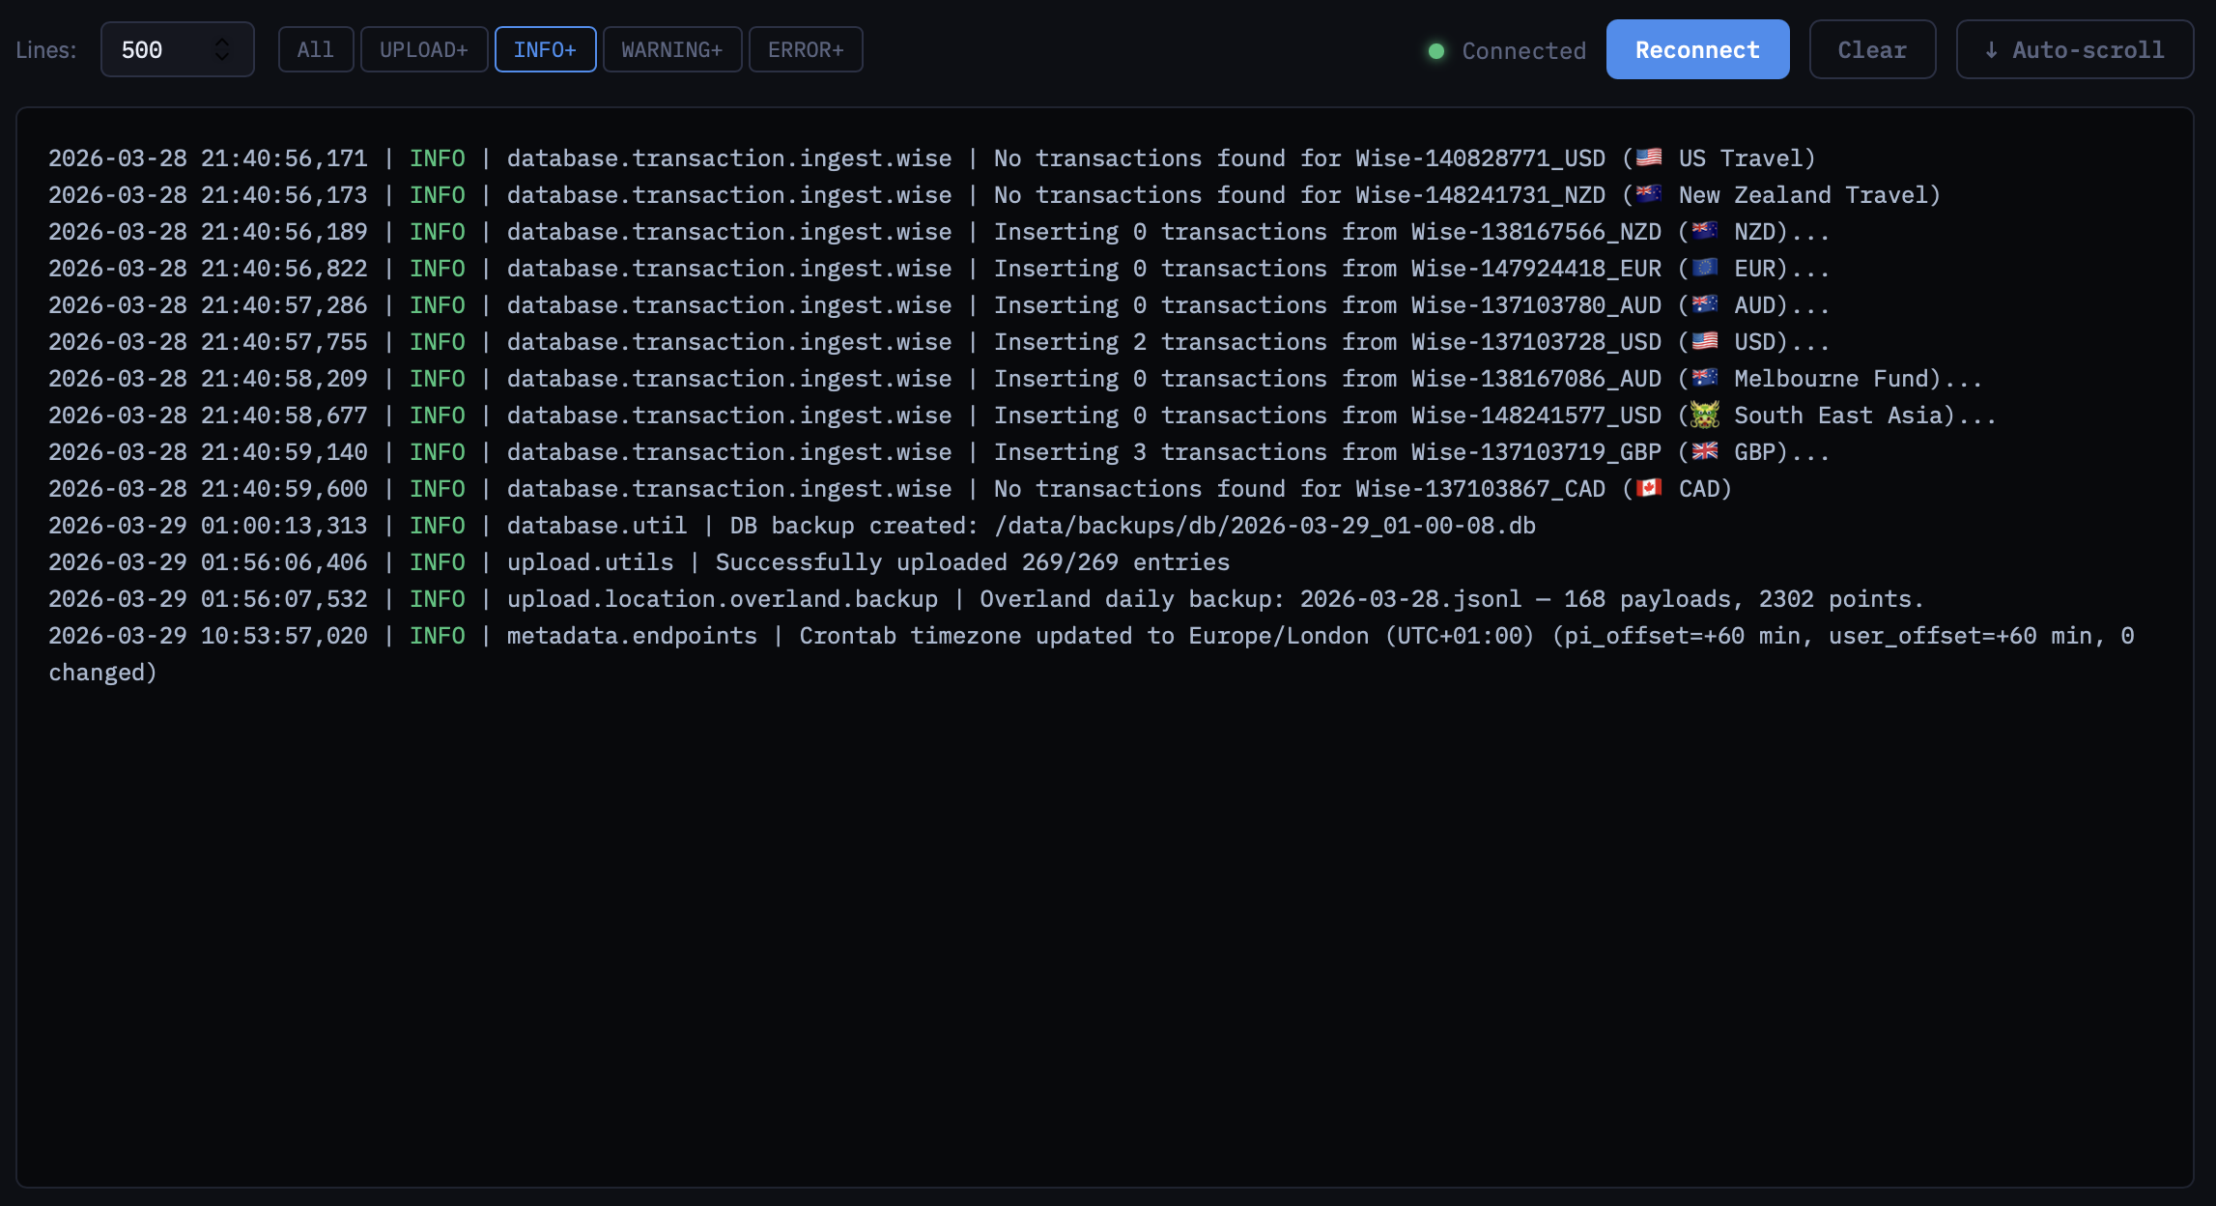Click the New Zealand flag beside New Zealand Travel
The image size is (2216, 1206).
(x=1649, y=194)
